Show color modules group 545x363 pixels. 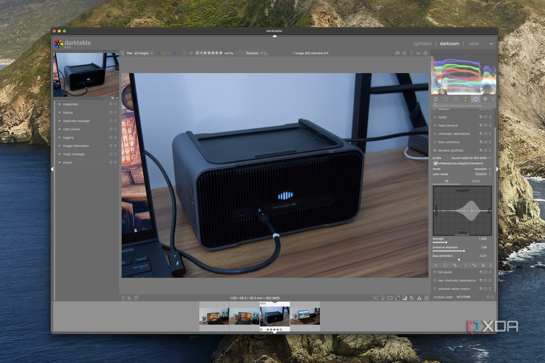click(466, 99)
